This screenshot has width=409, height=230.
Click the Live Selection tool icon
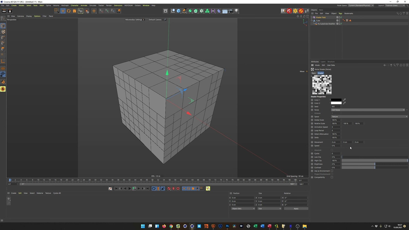(x=56, y=11)
